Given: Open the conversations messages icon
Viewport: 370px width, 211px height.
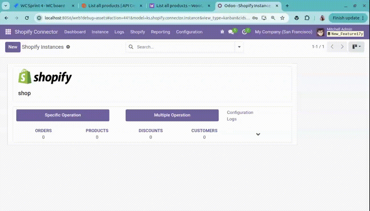Looking at the screenshot, I should pos(231,32).
